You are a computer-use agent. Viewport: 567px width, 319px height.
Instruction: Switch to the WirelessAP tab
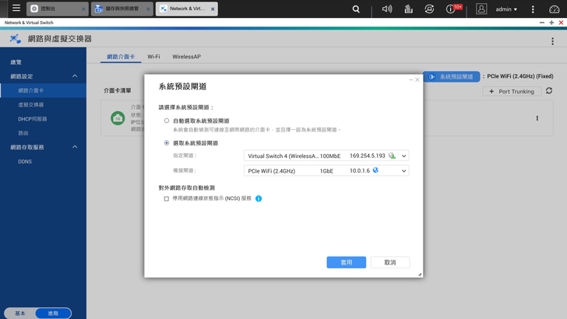tap(186, 57)
